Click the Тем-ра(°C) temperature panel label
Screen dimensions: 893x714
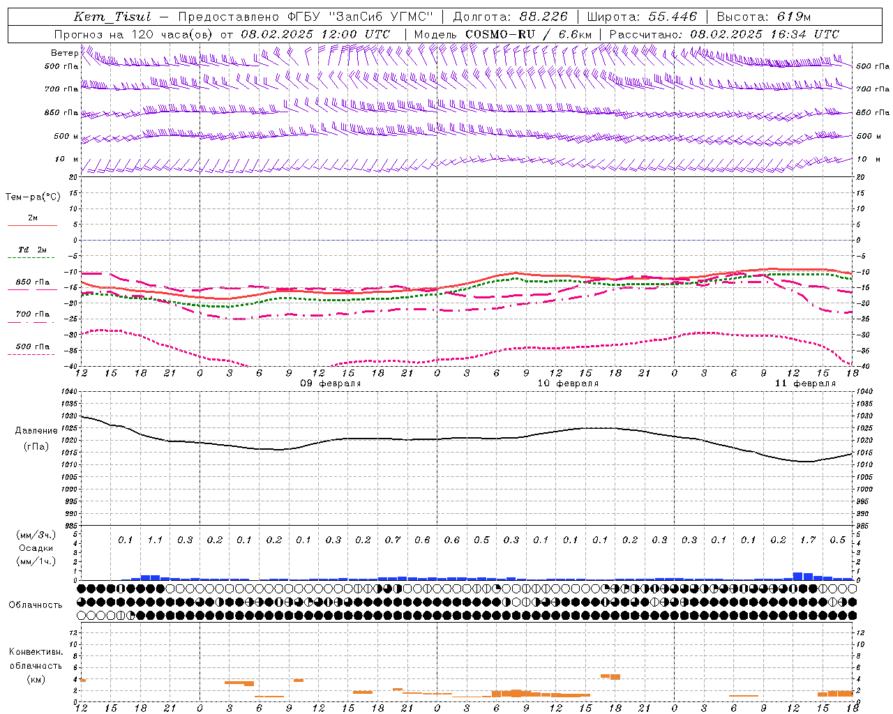(33, 197)
